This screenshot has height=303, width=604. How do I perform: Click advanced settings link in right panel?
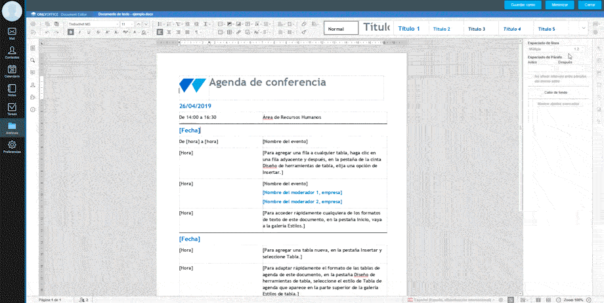coord(558,104)
